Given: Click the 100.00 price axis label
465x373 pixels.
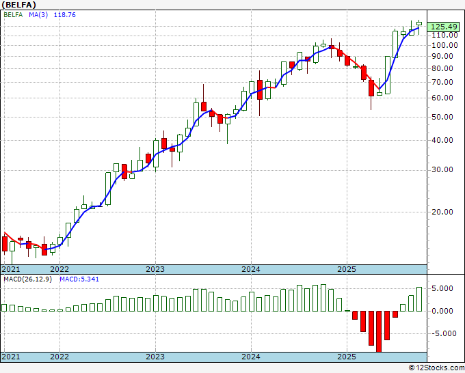Looking at the screenshot, I should click(x=444, y=45).
